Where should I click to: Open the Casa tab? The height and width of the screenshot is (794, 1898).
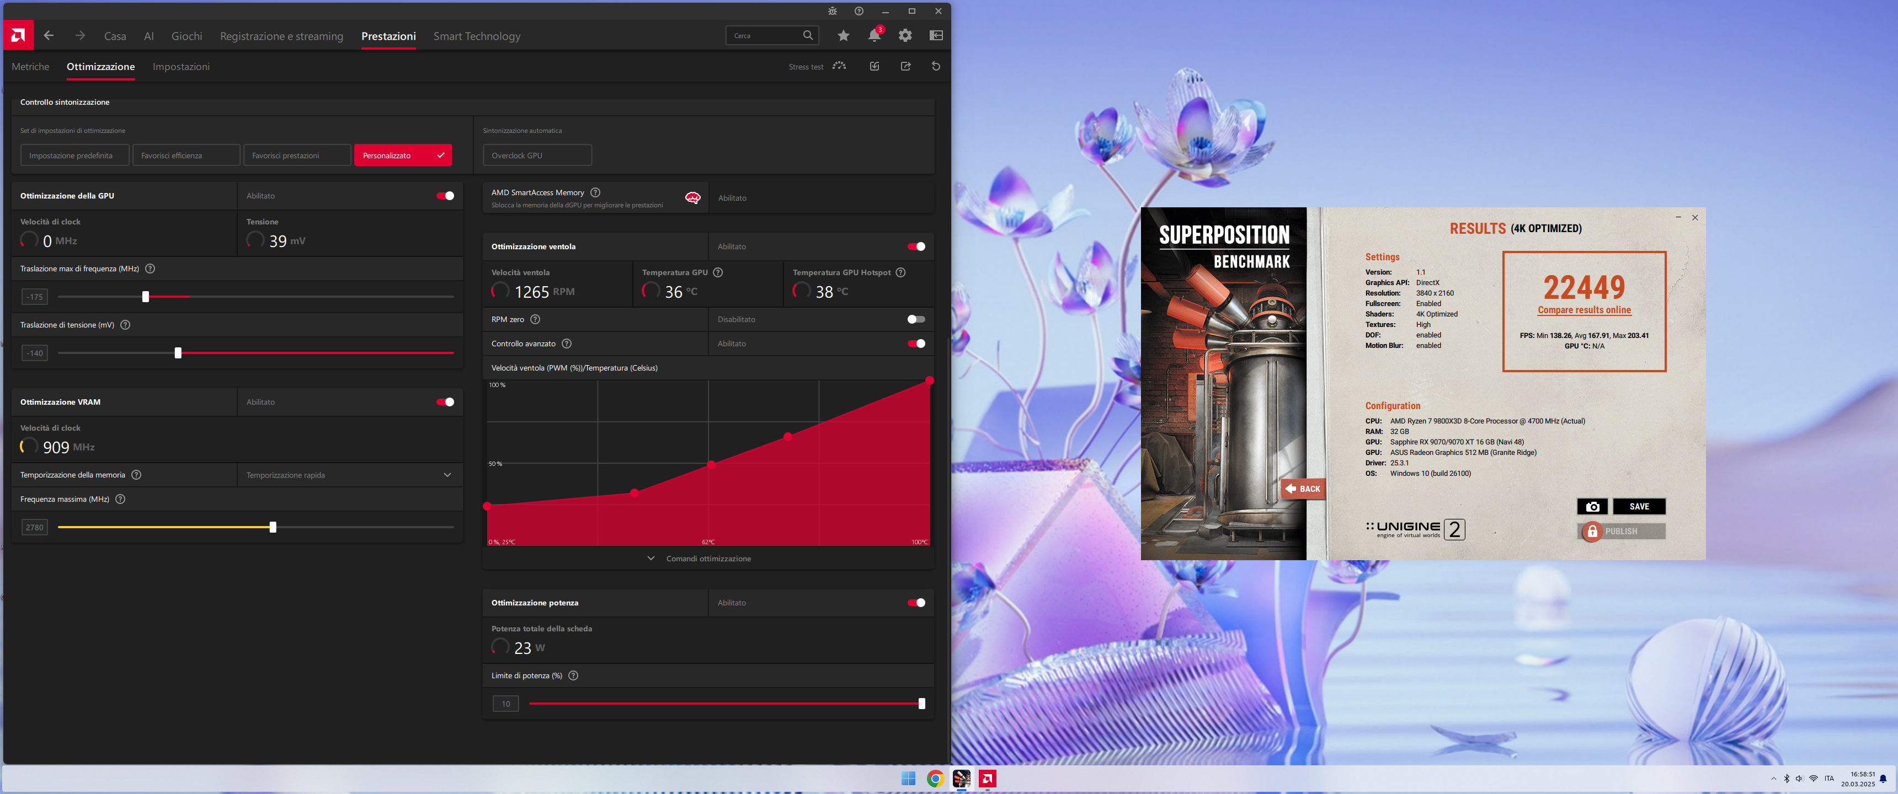[x=115, y=36]
